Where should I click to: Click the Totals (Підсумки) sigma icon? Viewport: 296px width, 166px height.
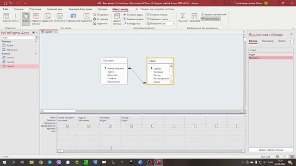(183, 18)
